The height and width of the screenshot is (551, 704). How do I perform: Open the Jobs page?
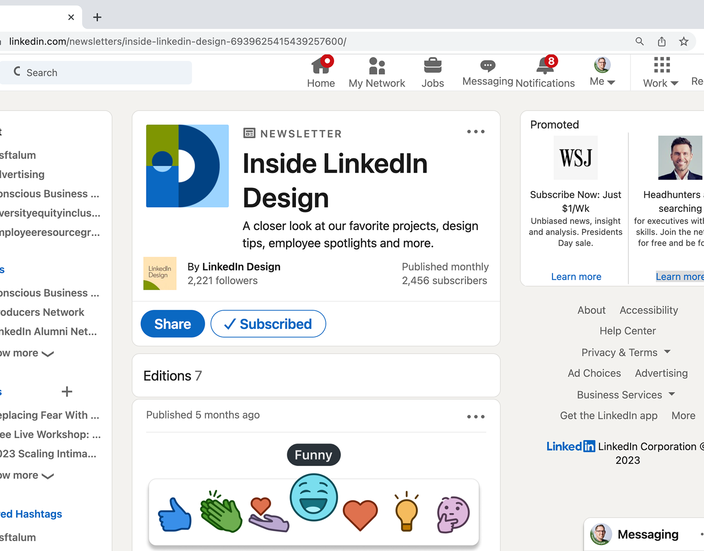433,72
